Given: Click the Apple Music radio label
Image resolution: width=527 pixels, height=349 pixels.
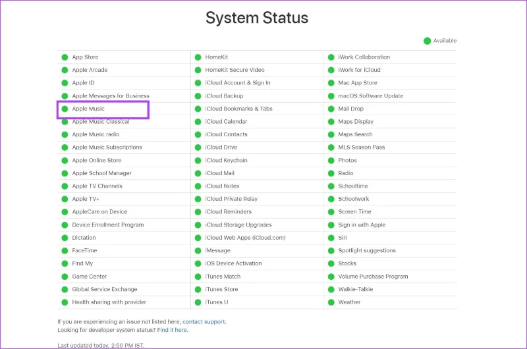Looking at the screenshot, I should click(x=96, y=134).
